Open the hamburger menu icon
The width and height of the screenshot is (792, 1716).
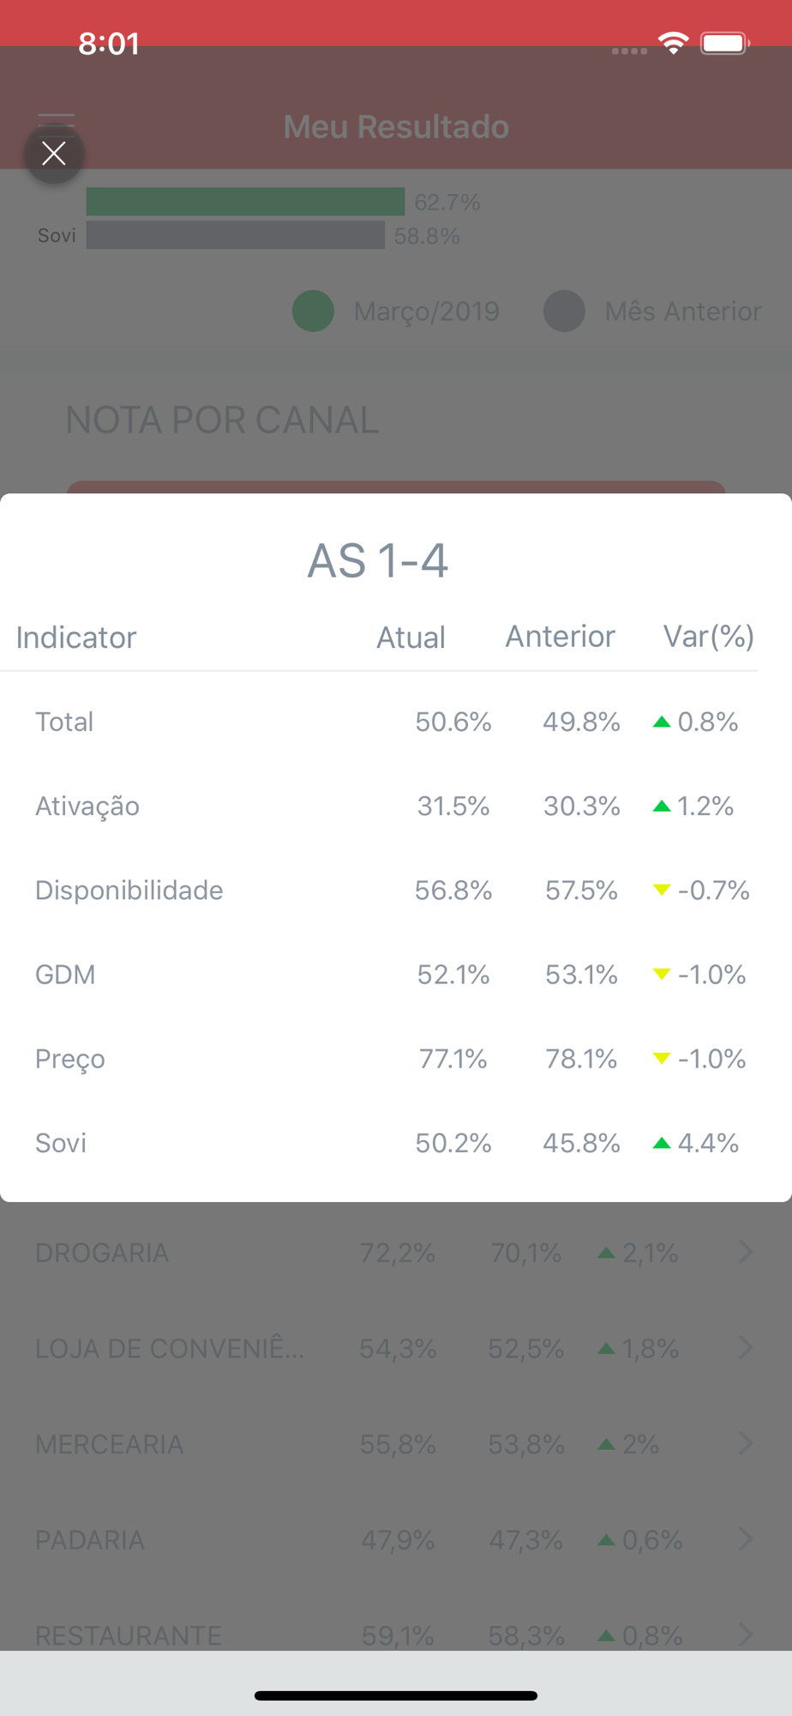pyautogui.click(x=57, y=118)
